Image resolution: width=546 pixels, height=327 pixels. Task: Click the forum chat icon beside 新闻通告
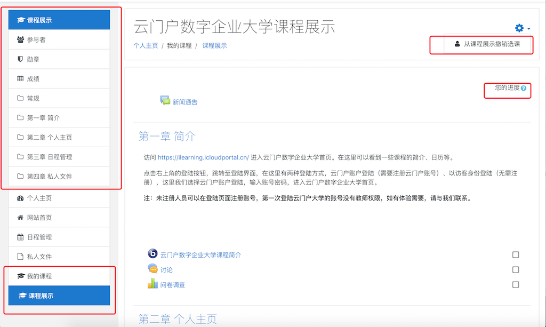(165, 101)
